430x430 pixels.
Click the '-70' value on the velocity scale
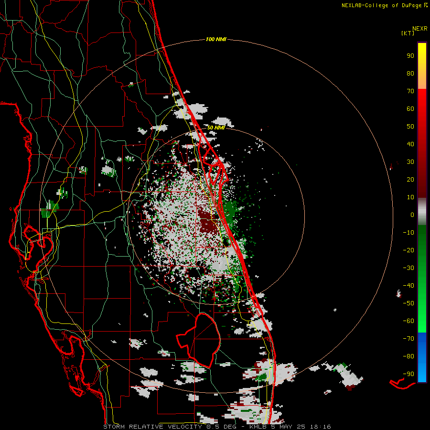408,339
